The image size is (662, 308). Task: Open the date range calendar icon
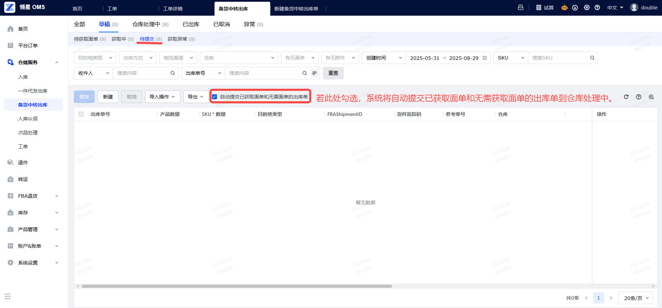coord(485,58)
